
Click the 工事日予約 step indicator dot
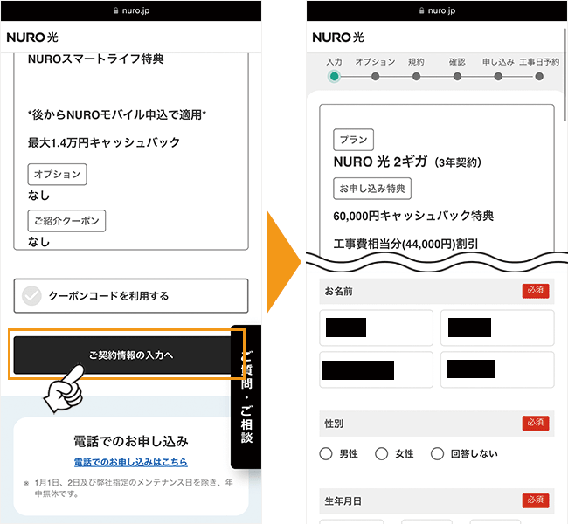click(x=539, y=76)
